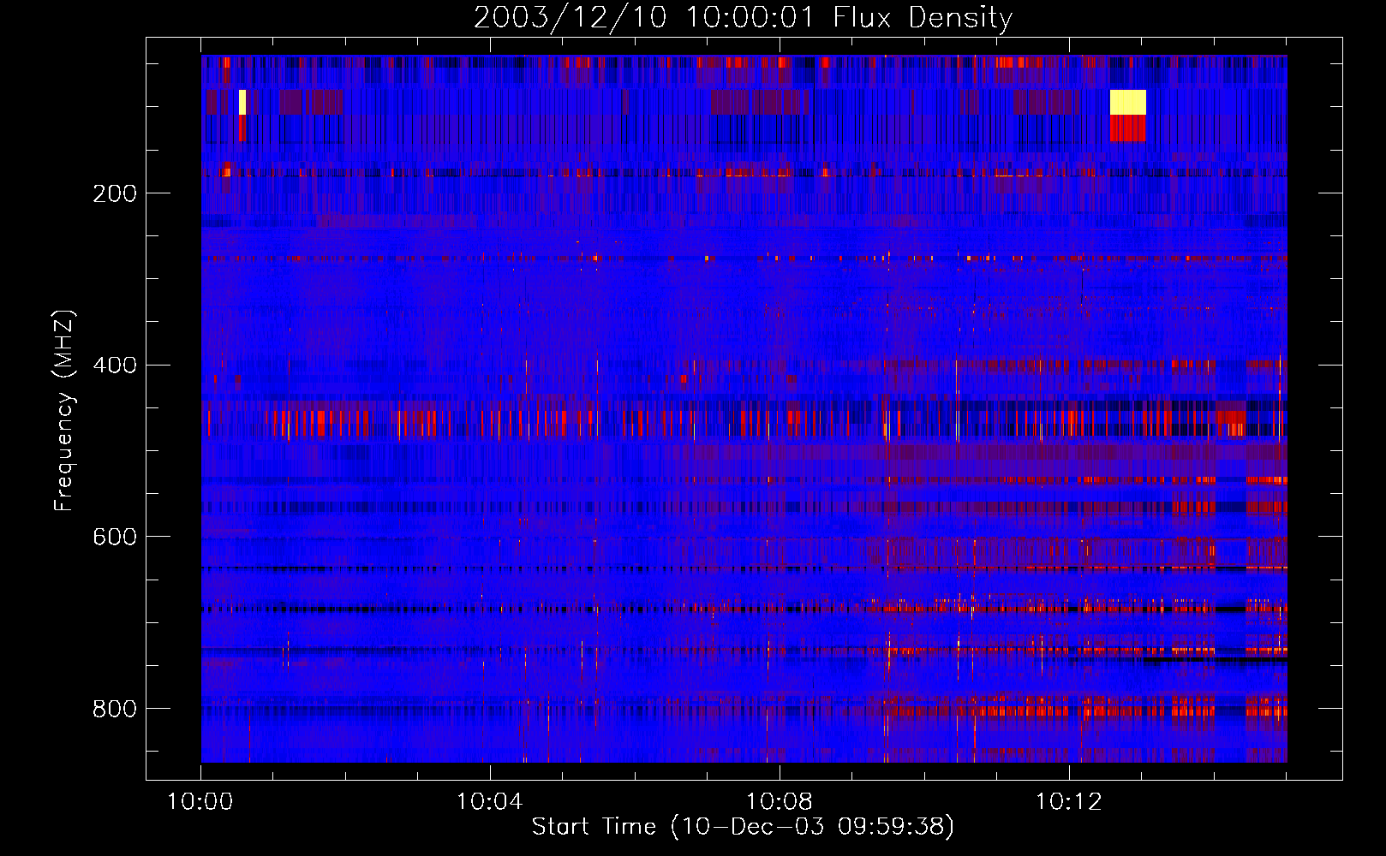
Task: Click the large yellow burst block near 10:13
Action: coord(1128,102)
